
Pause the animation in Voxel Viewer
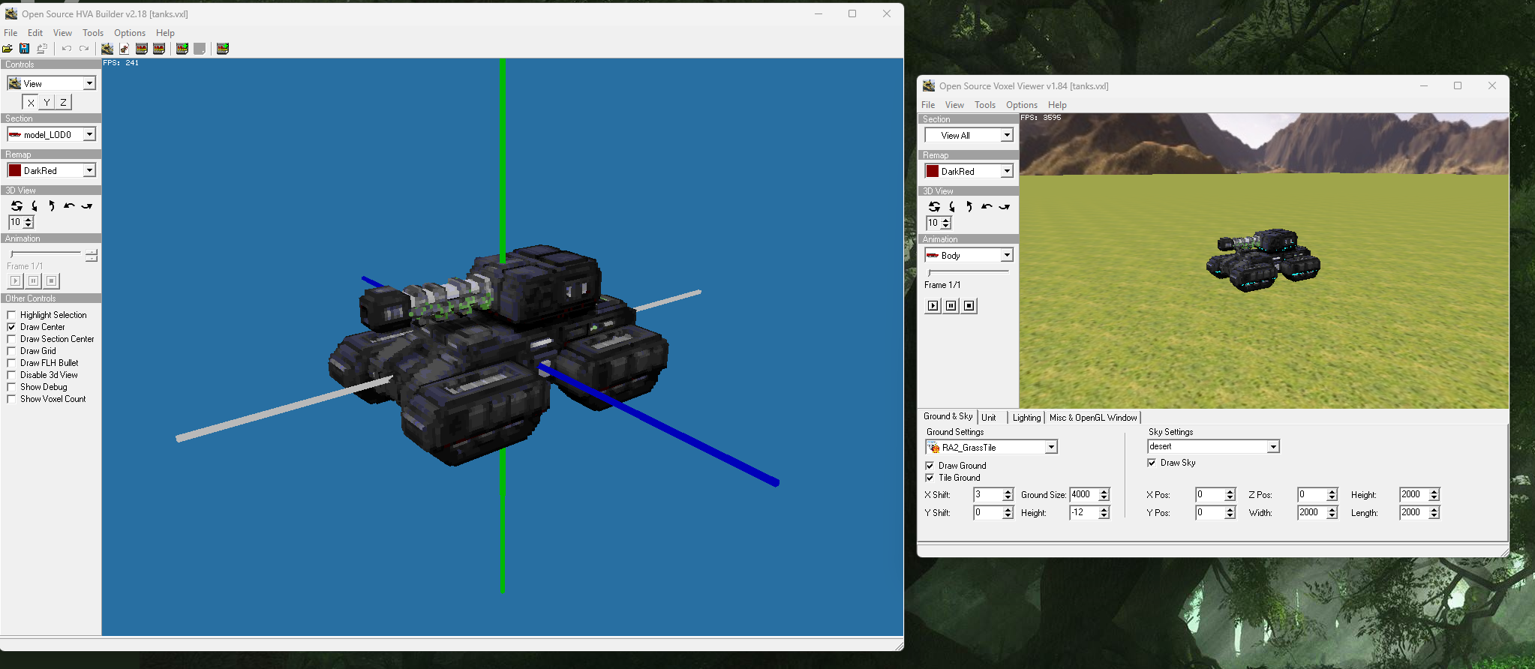[951, 305]
